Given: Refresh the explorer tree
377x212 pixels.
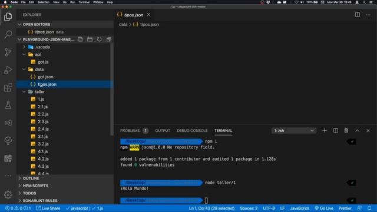Looking at the screenshot, I should pos(100,39).
